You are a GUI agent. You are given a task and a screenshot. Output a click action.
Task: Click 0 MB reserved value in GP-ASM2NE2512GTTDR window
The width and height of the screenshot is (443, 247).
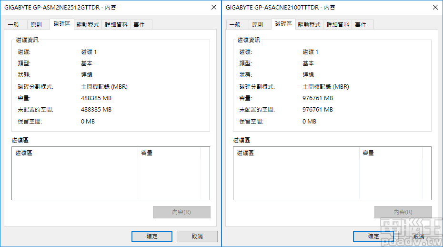(88, 122)
